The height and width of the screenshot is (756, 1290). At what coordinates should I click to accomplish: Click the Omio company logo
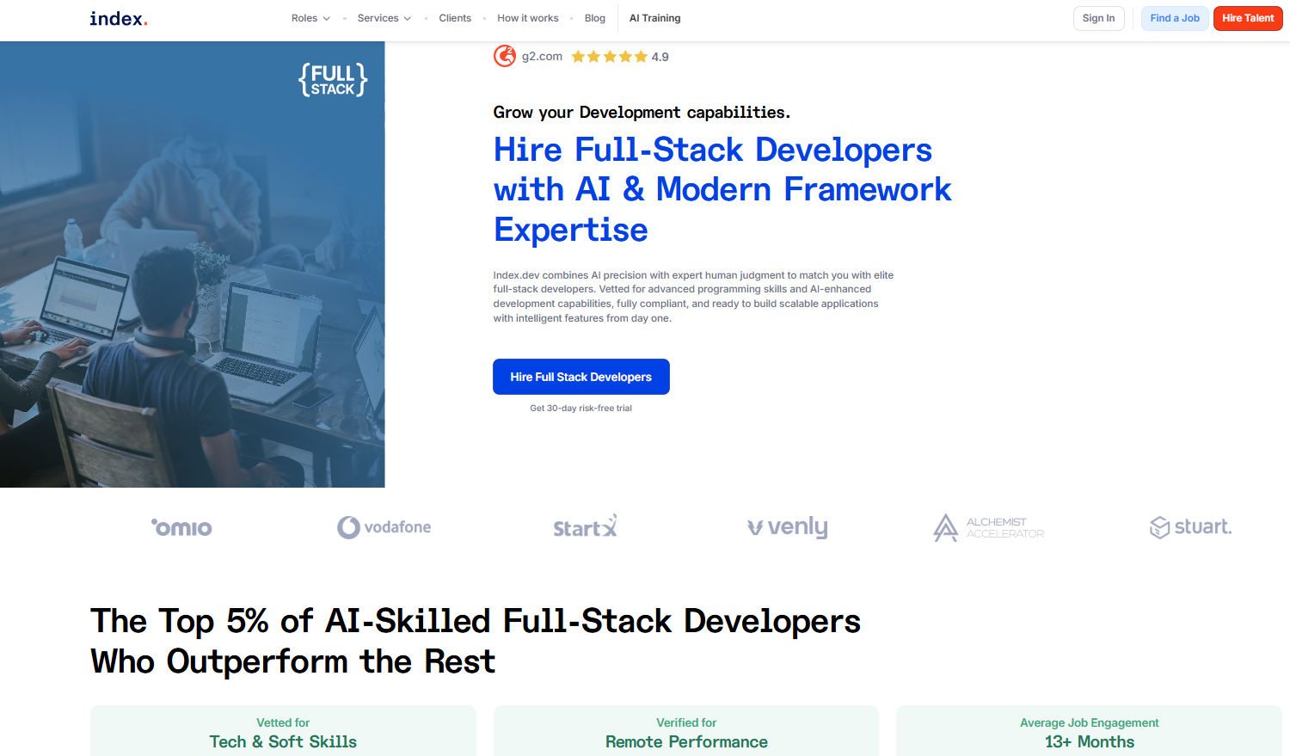click(x=181, y=527)
